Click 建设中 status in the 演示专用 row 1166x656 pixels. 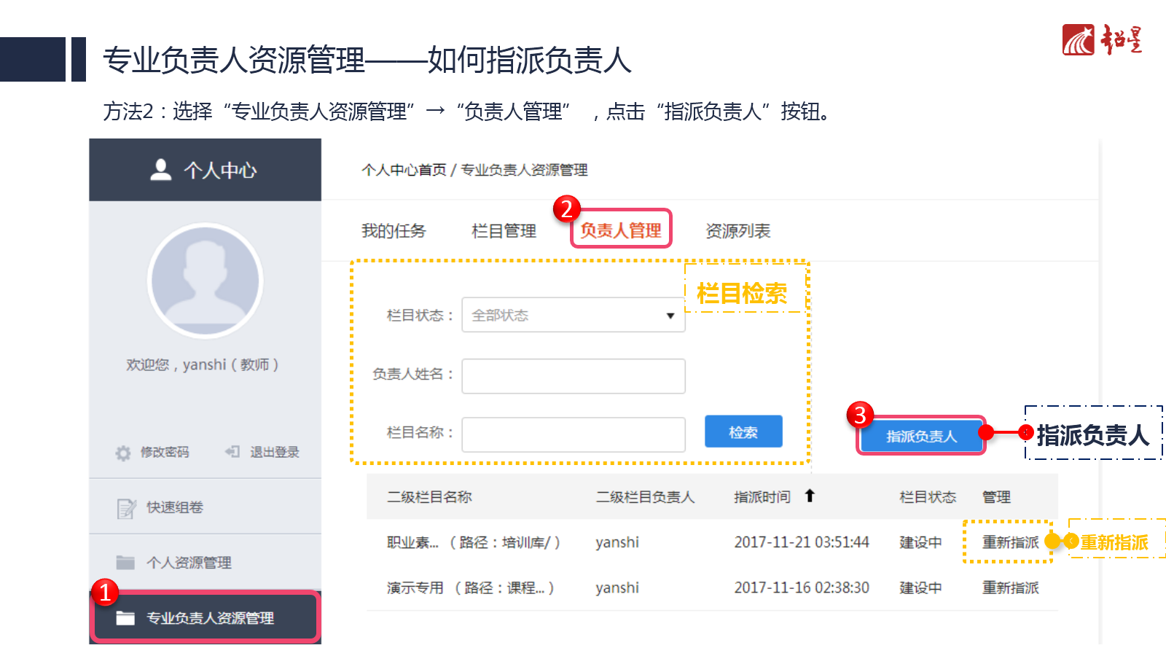pos(920,587)
